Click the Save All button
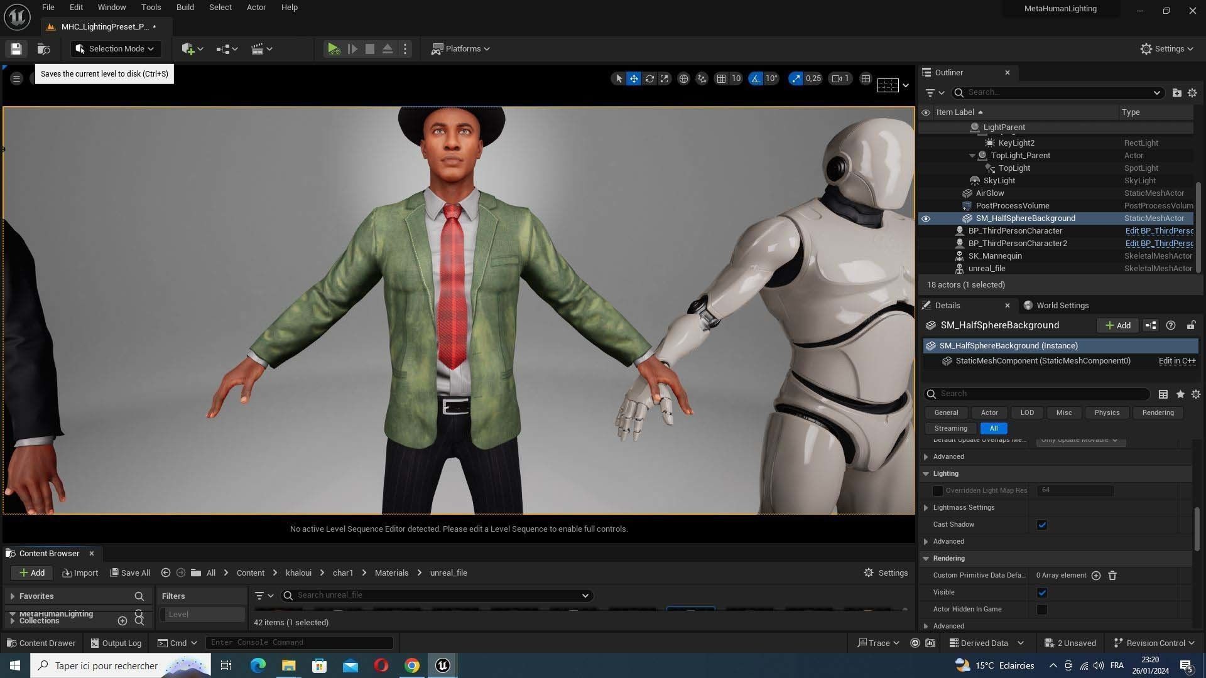 130,573
